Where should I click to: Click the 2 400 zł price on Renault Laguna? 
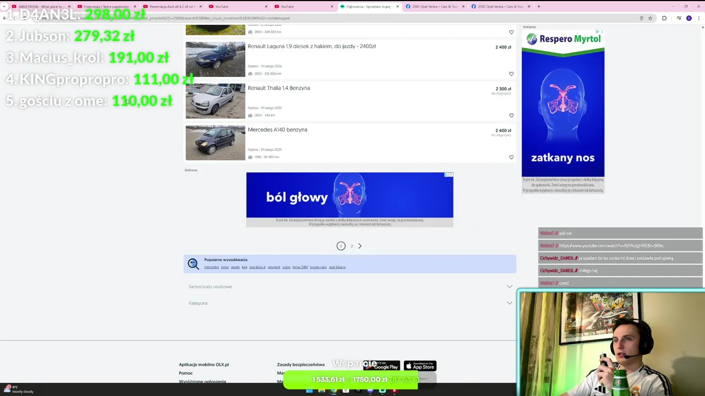[503, 47]
